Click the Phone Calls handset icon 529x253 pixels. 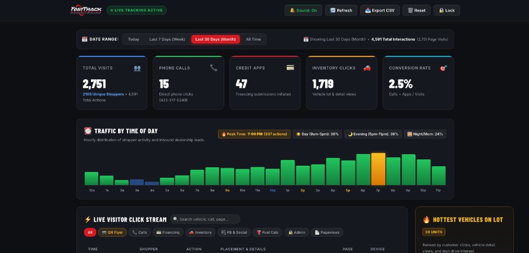[214, 68]
